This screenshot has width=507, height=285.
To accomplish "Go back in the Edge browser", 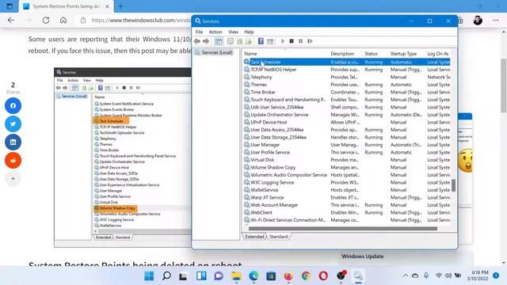I will coord(11,20).
